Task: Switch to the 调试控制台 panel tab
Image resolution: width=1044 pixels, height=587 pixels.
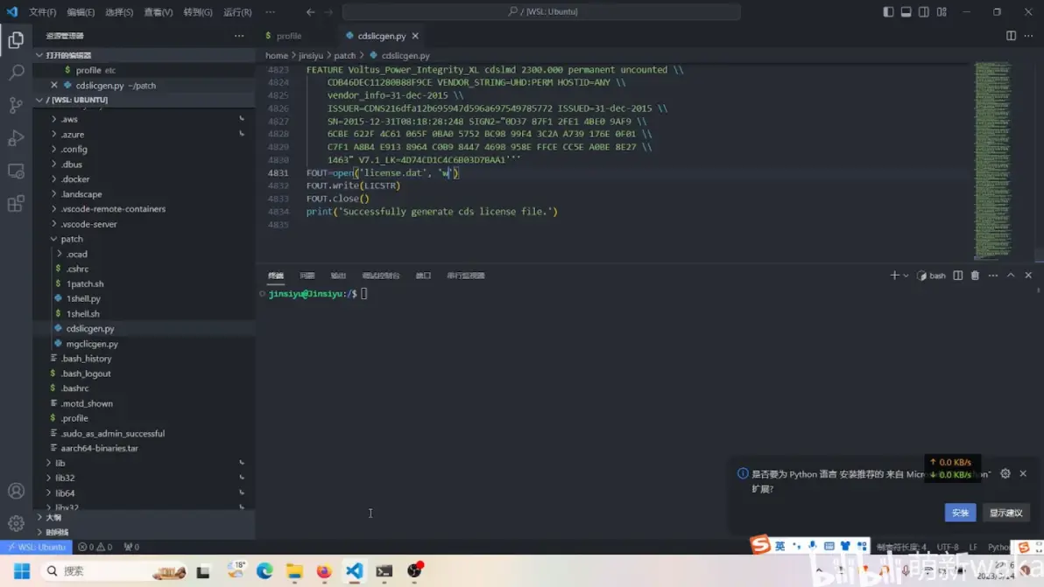Action: click(x=381, y=276)
